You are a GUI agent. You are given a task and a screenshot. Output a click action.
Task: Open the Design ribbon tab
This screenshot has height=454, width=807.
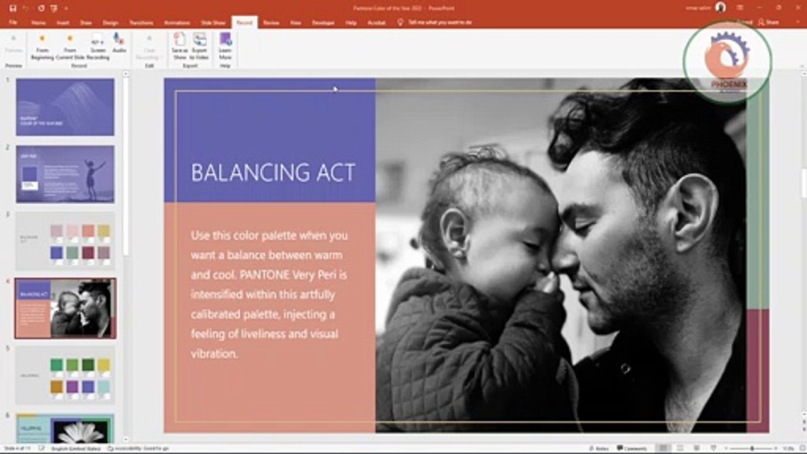pos(110,23)
